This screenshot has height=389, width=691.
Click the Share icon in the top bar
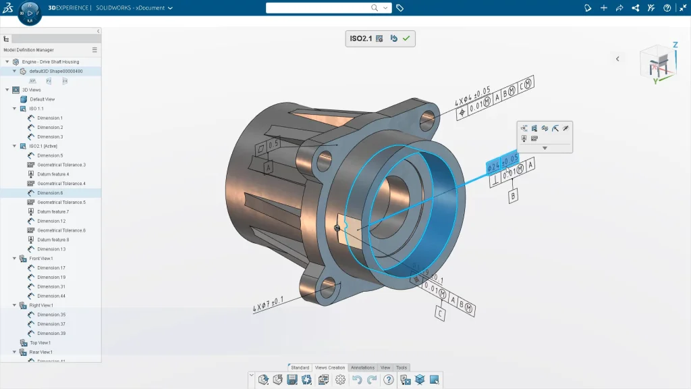pyautogui.click(x=634, y=7)
